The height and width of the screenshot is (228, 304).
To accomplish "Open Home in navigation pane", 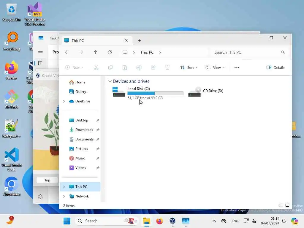I will pyautogui.click(x=80, y=82).
